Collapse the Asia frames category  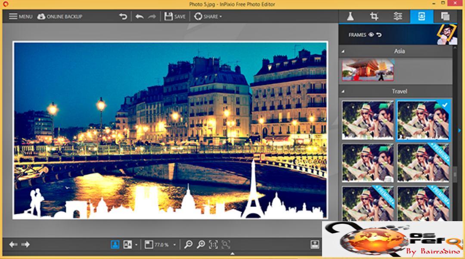click(343, 51)
